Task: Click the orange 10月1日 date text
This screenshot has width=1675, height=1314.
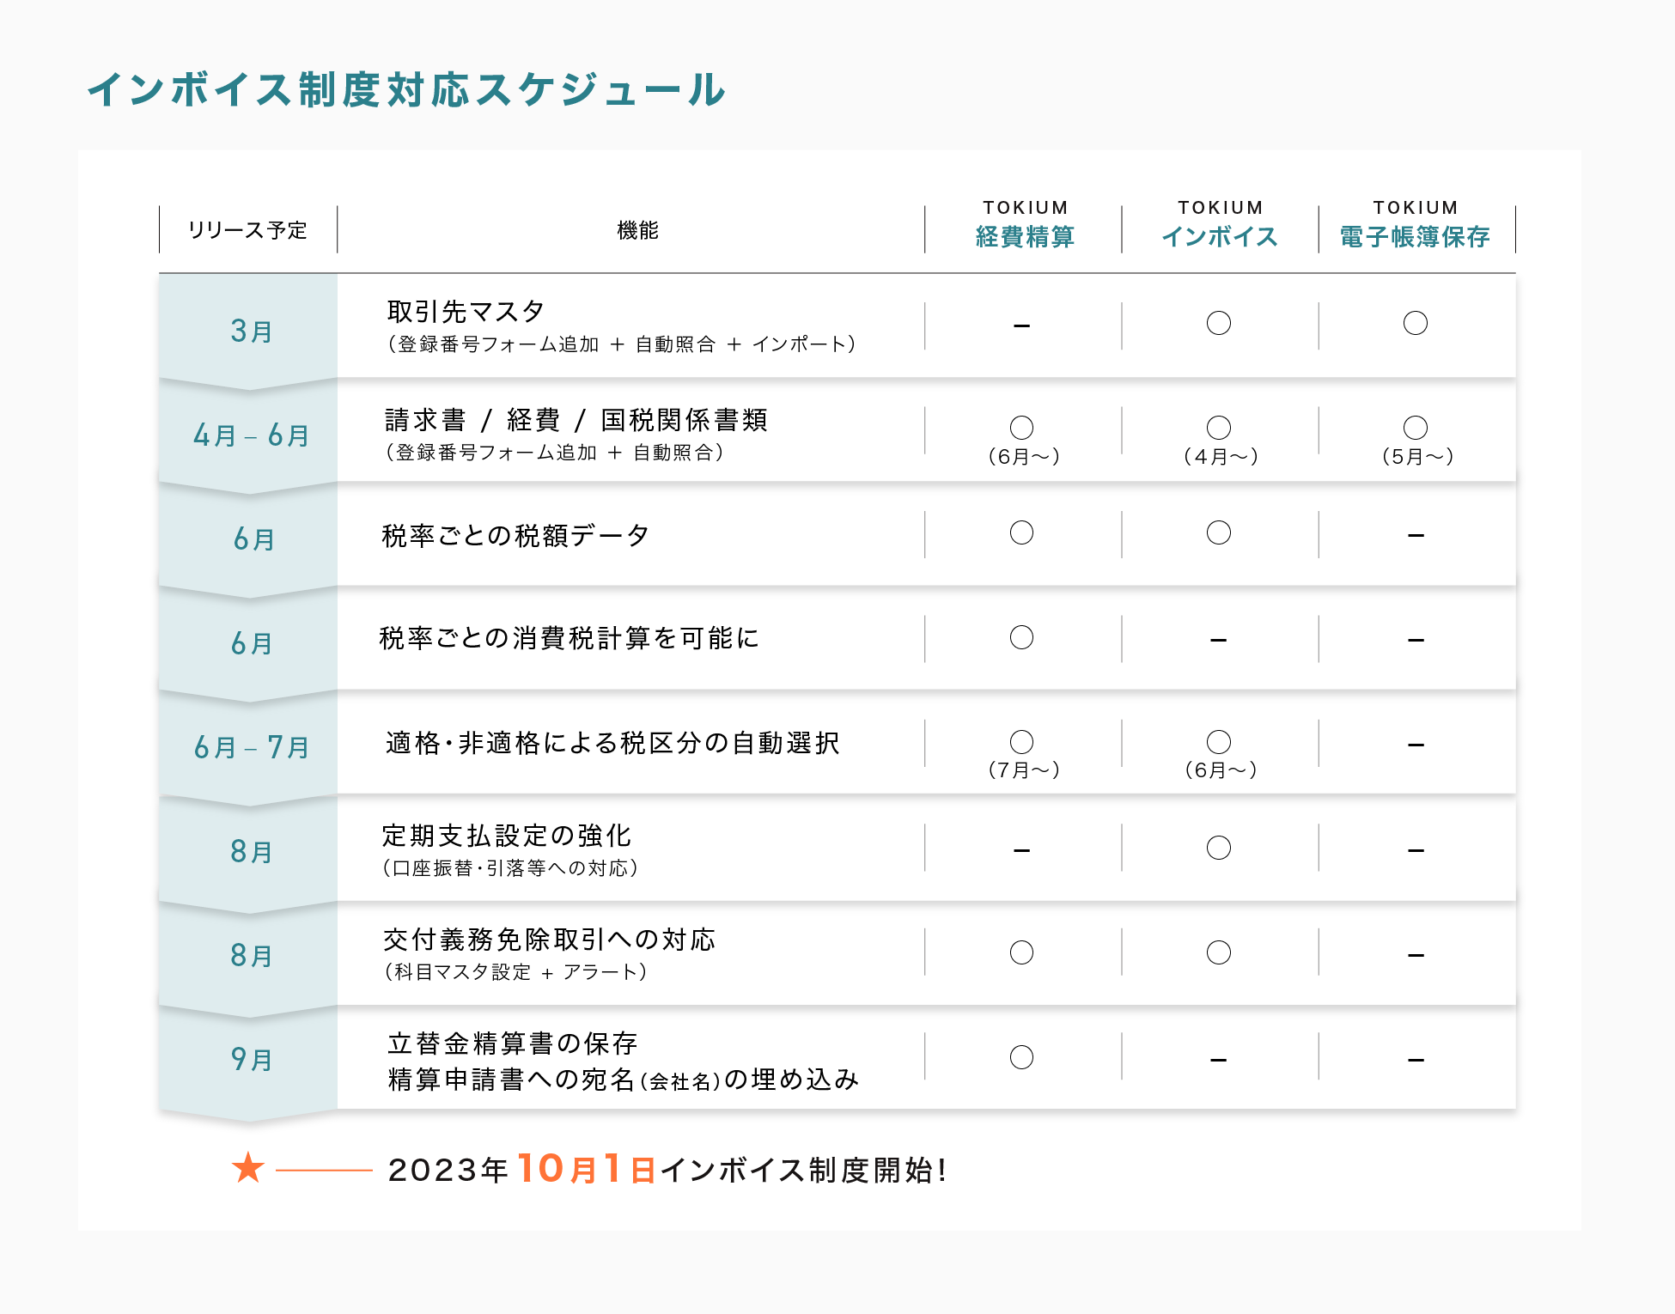Action: click(586, 1169)
